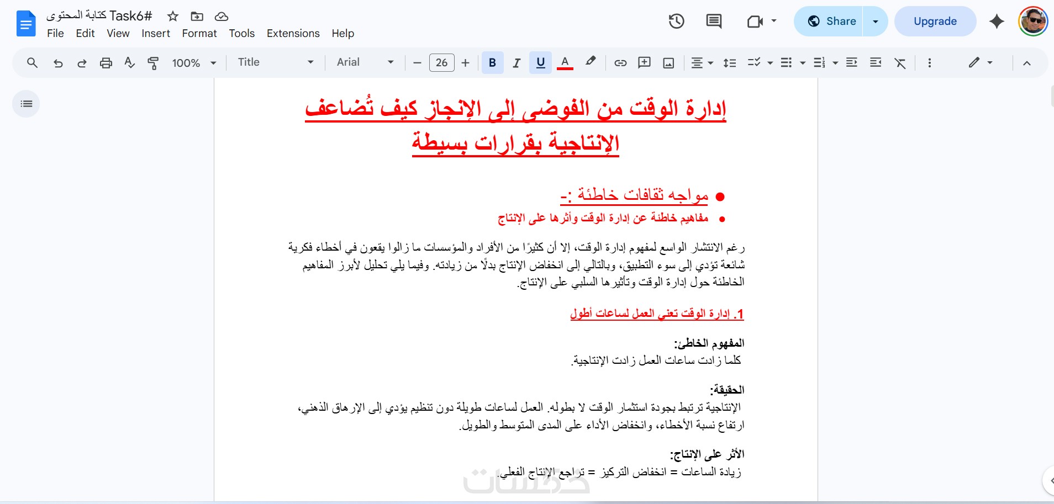Screen dimensions: 1054x504
Task: Click the Upgrade button
Action: pos(935,22)
